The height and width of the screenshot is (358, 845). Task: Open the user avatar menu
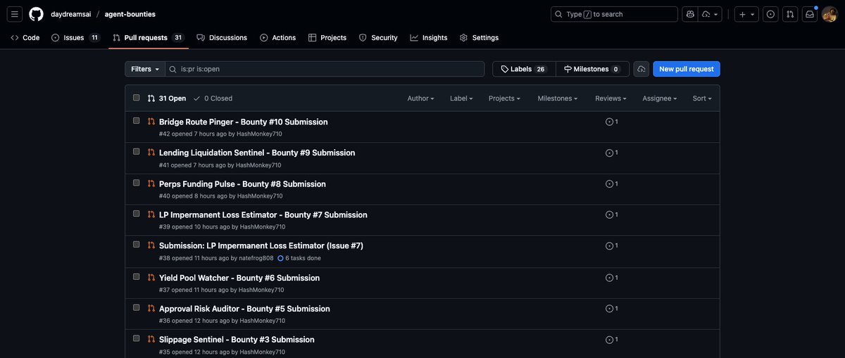830,14
